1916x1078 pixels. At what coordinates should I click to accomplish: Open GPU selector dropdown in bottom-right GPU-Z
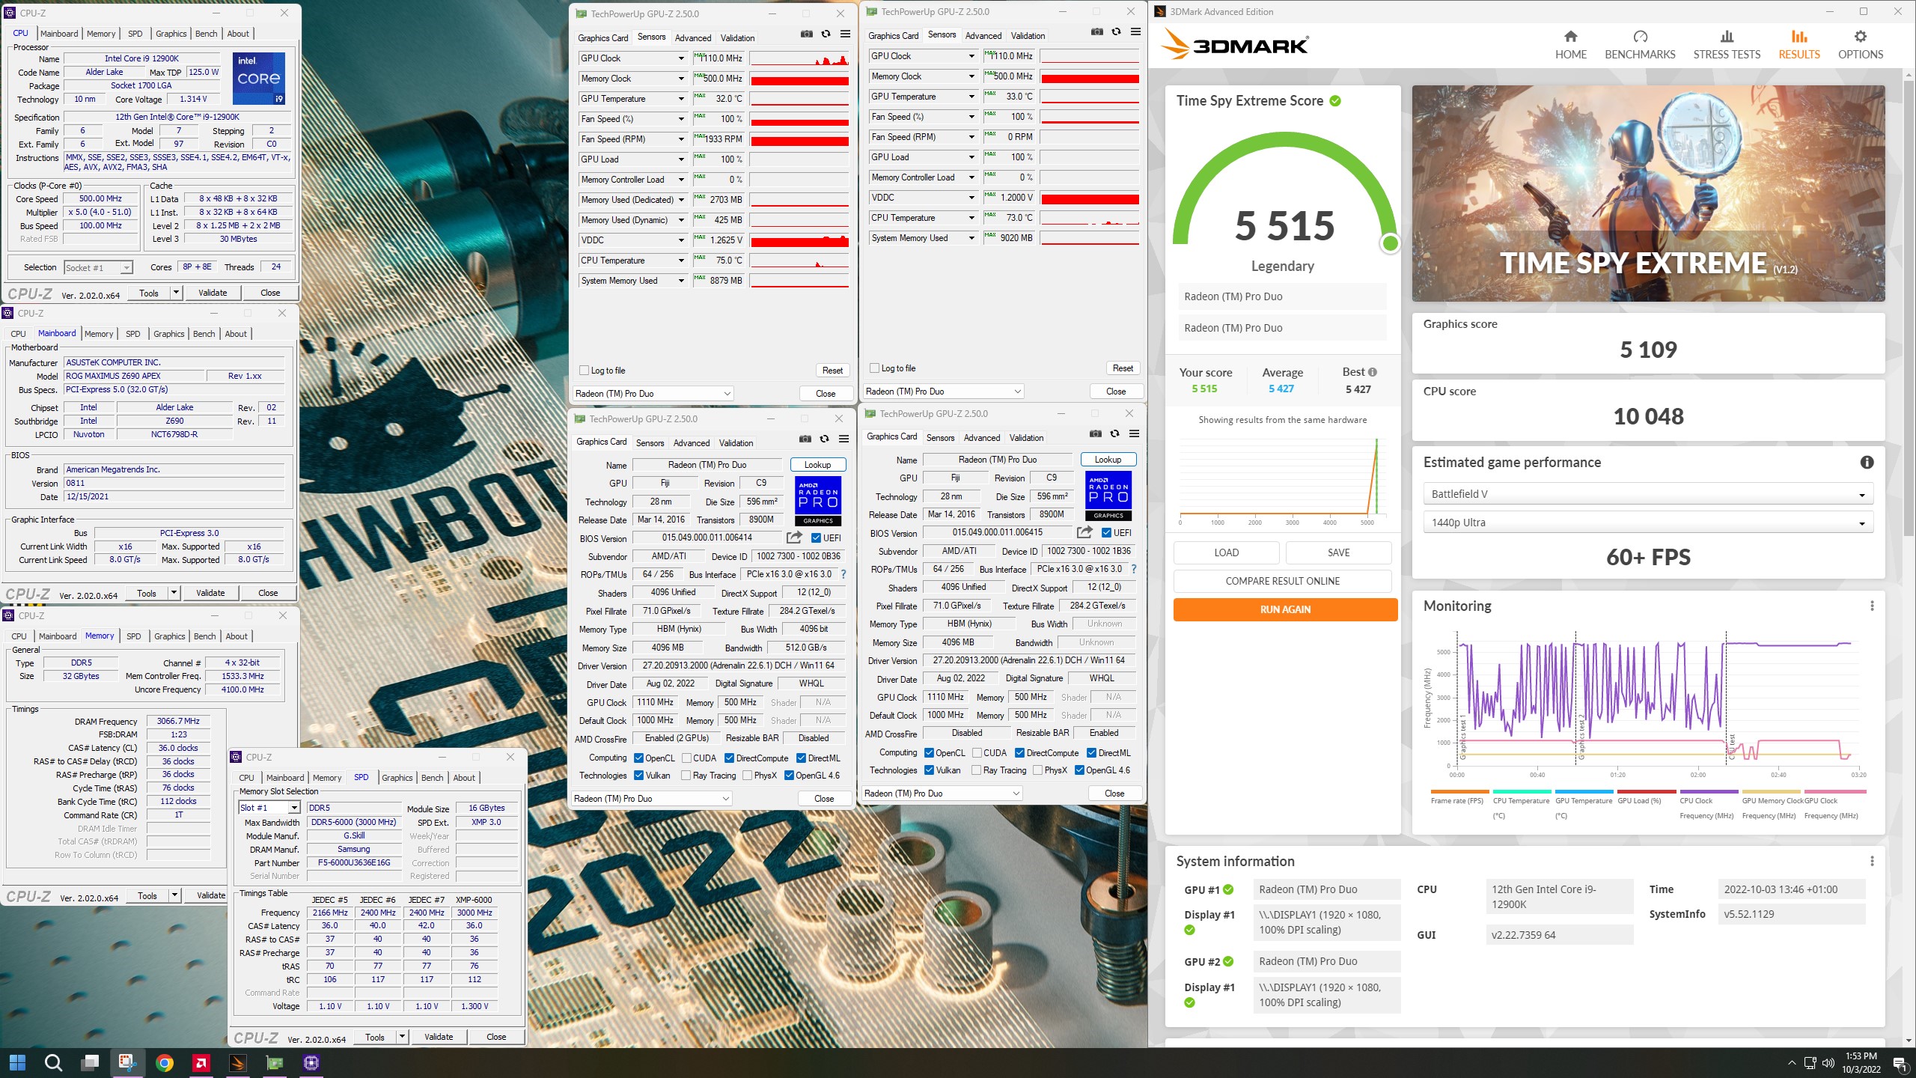[x=942, y=794]
